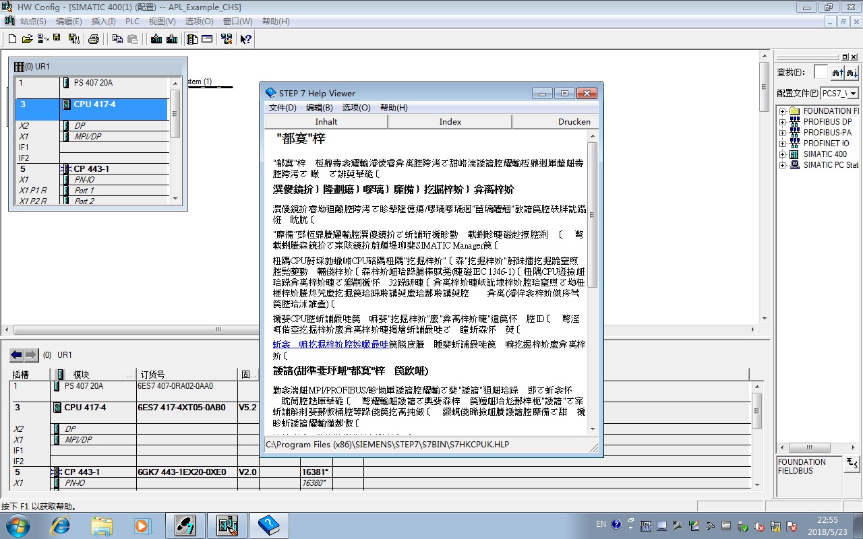Open Internet Explorer from the taskbar
The height and width of the screenshot is (539, 863).
tap(60, 524)
